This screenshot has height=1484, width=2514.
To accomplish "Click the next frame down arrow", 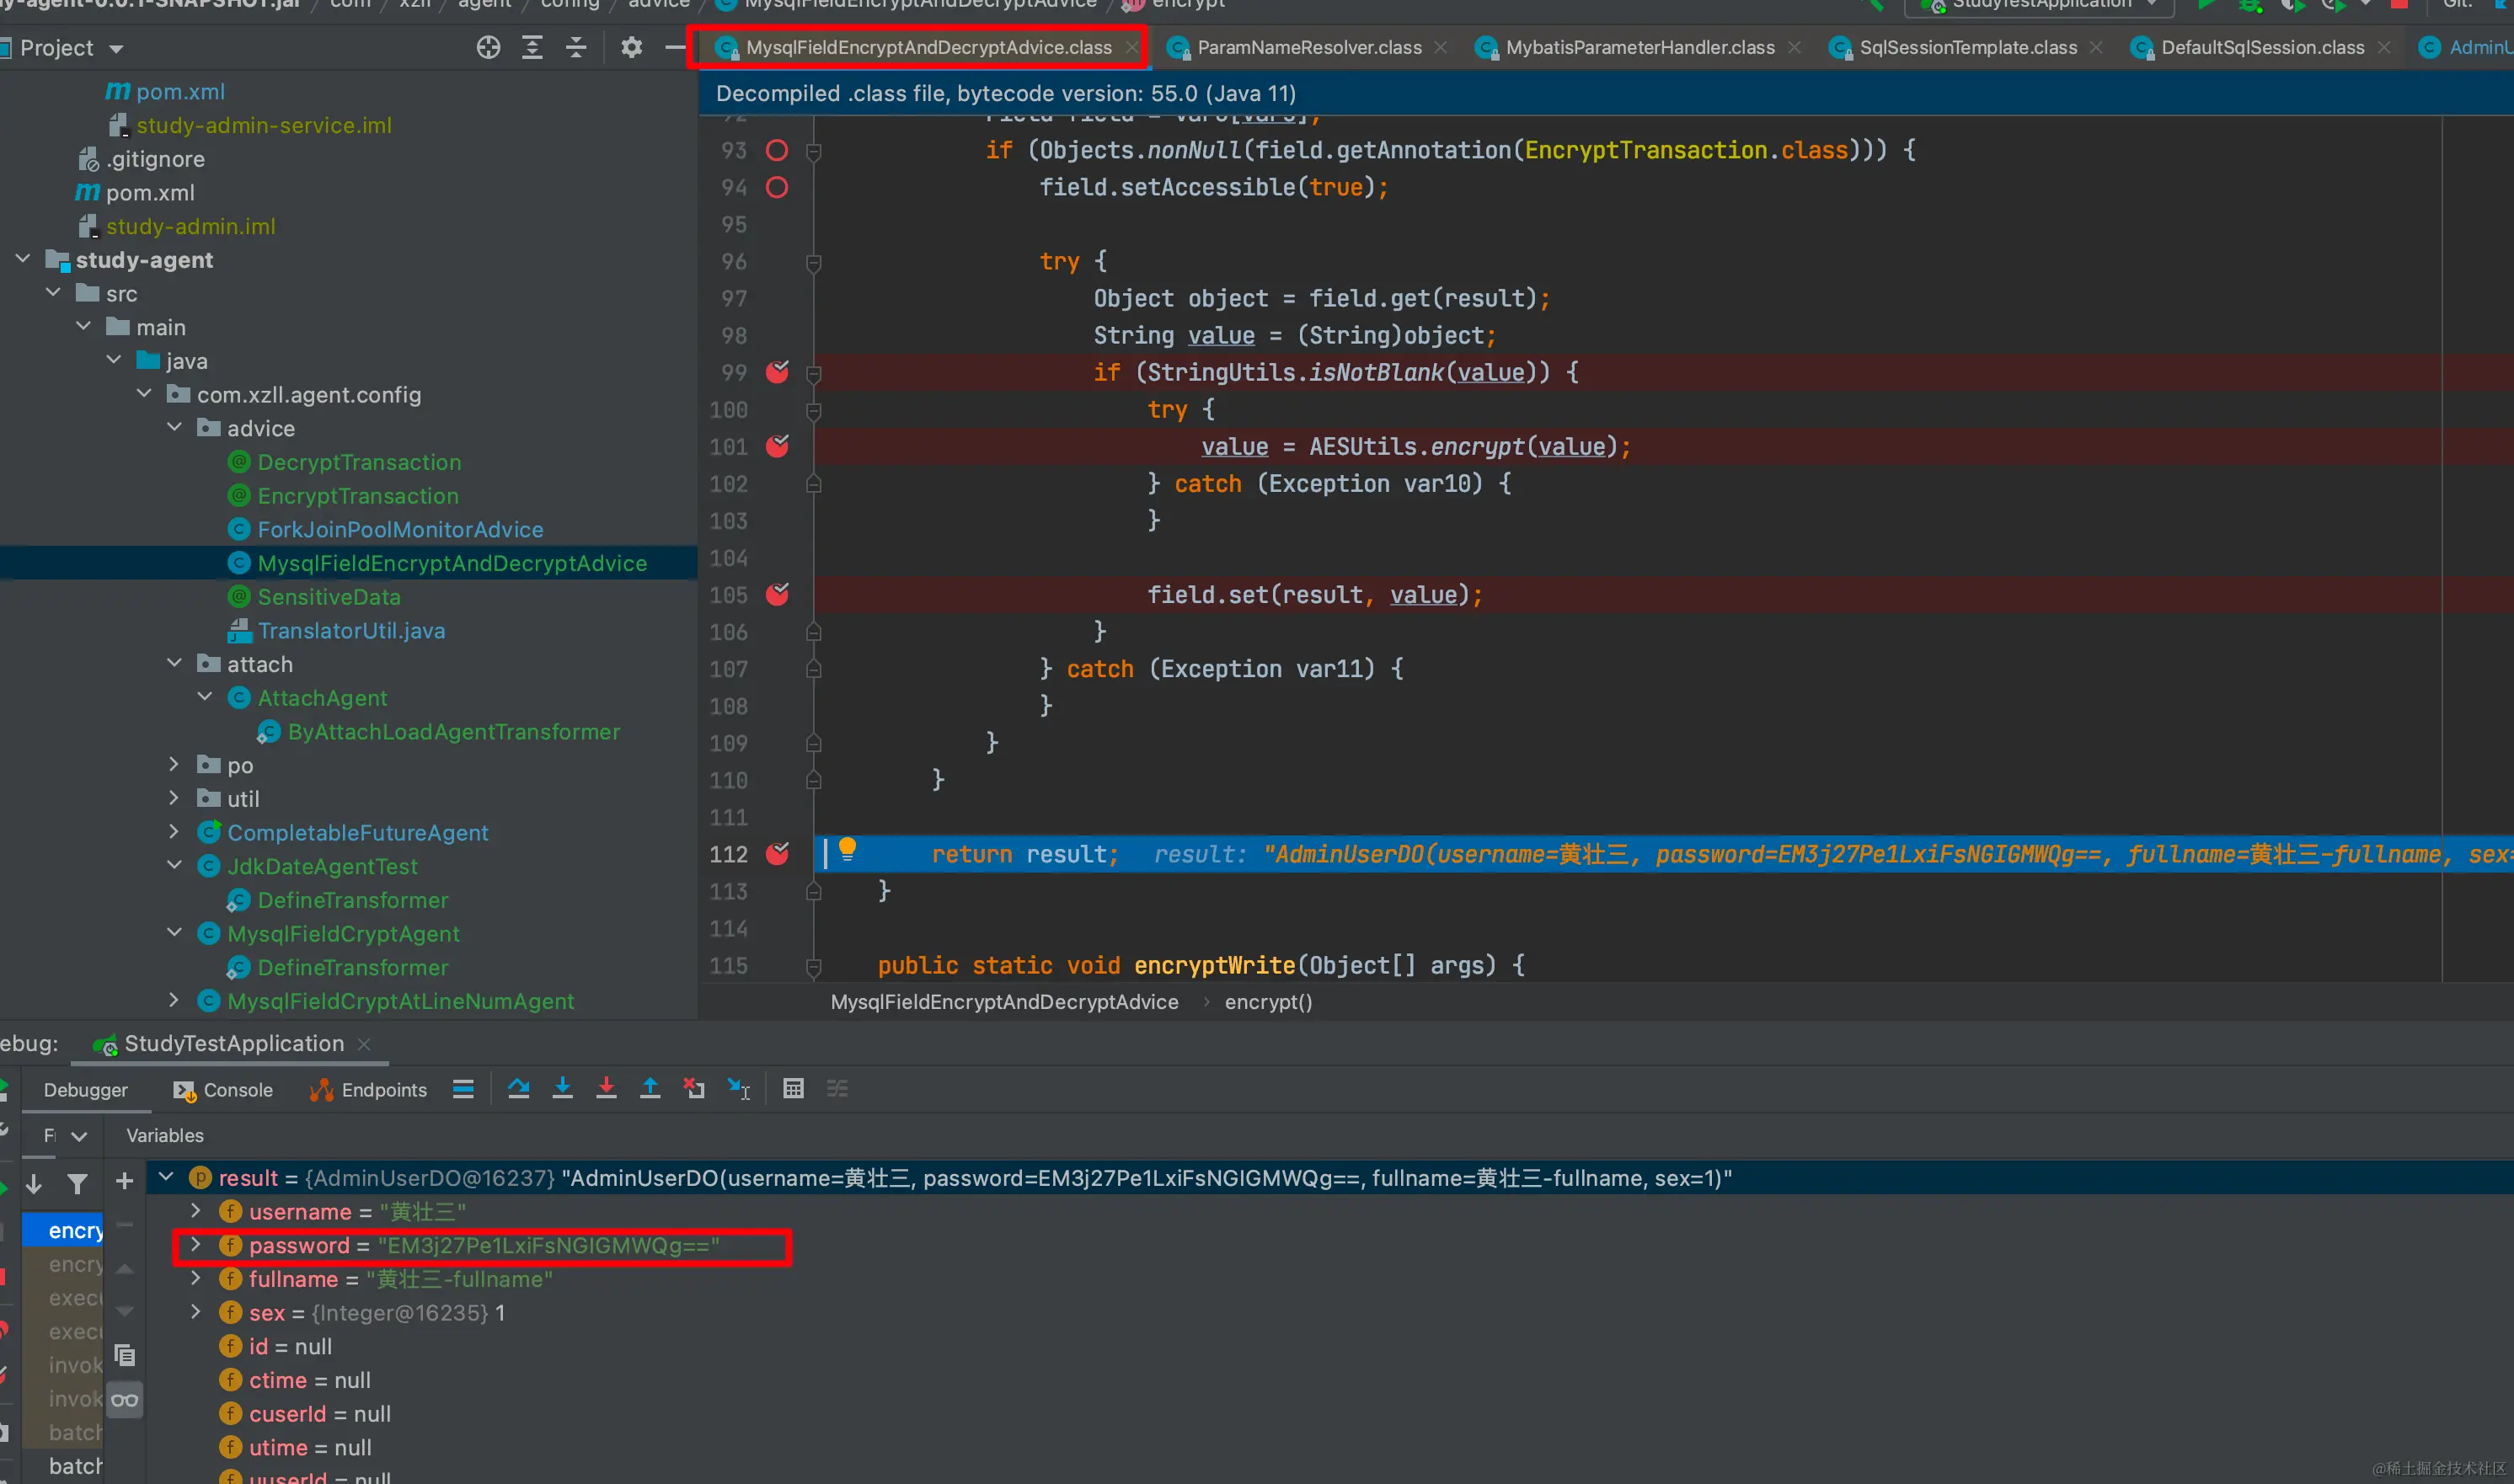I will [34, 1184].
